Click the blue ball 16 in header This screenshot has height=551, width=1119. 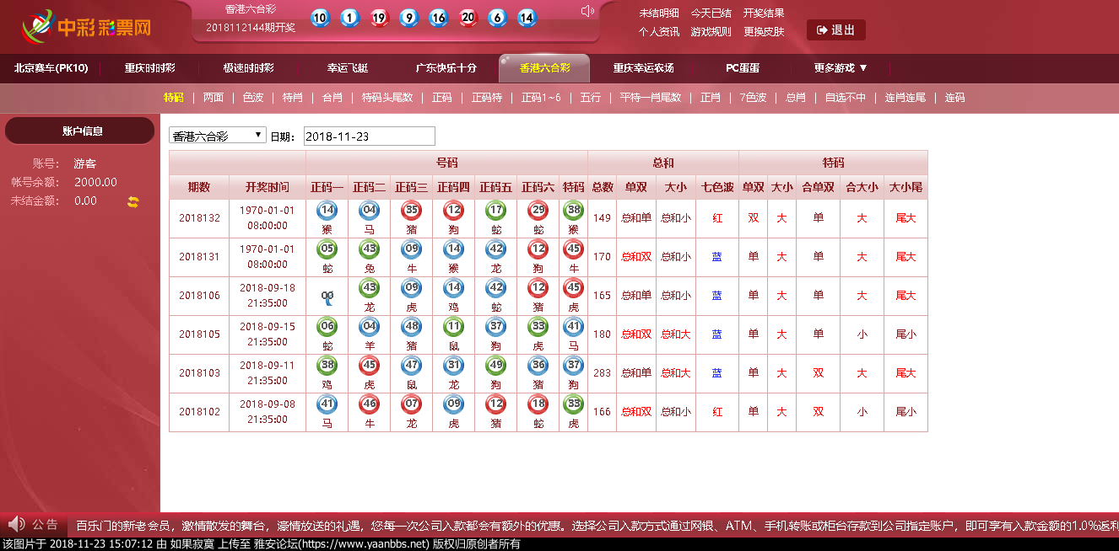tap(438, 18)
